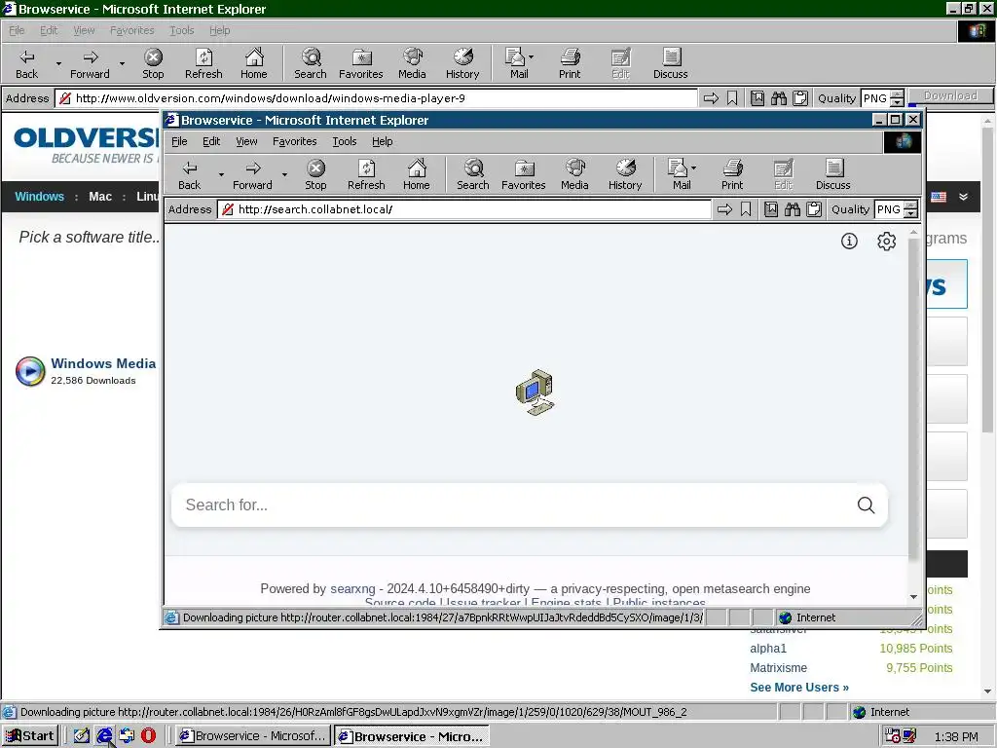The width and height of the screenshot is (997, 748).
Task: Step the Quality PNG spinner in front window
Action: point(911,209)
